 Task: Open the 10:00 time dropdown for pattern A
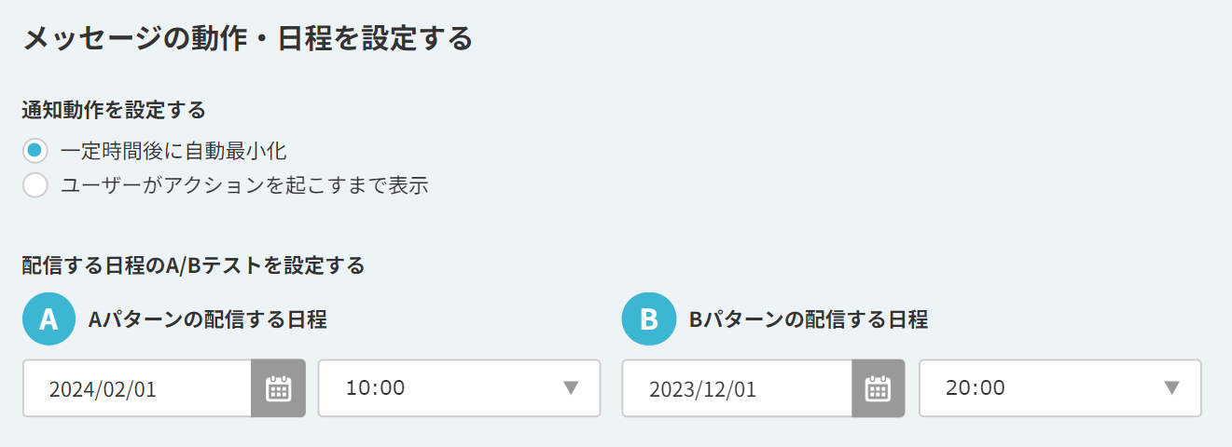tap(459, 388)
